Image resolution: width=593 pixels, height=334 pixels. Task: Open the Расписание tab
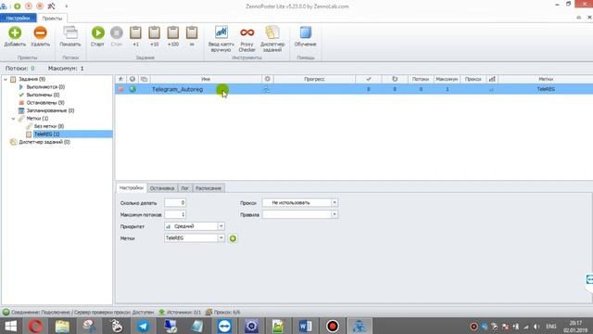(x=208, y=188)
